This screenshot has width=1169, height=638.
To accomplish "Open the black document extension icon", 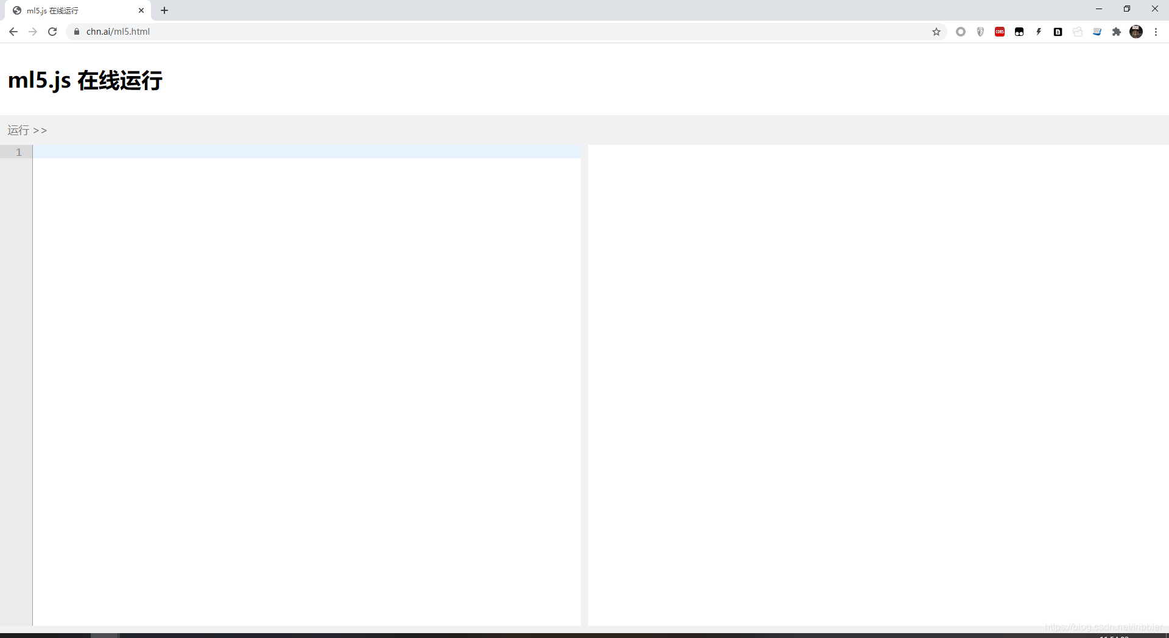I will (1058, 32).
